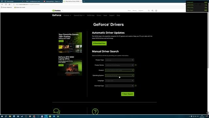
Task: Click green button on RTX 5060 Laptop banner
Action: [61, 65]
